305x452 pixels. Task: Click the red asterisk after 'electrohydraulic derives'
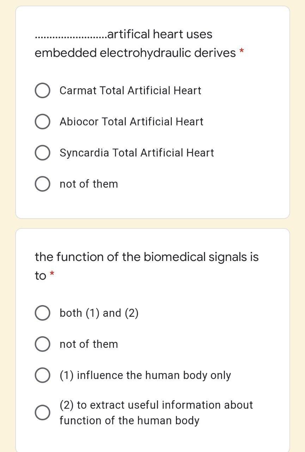(x=242, y=52)
